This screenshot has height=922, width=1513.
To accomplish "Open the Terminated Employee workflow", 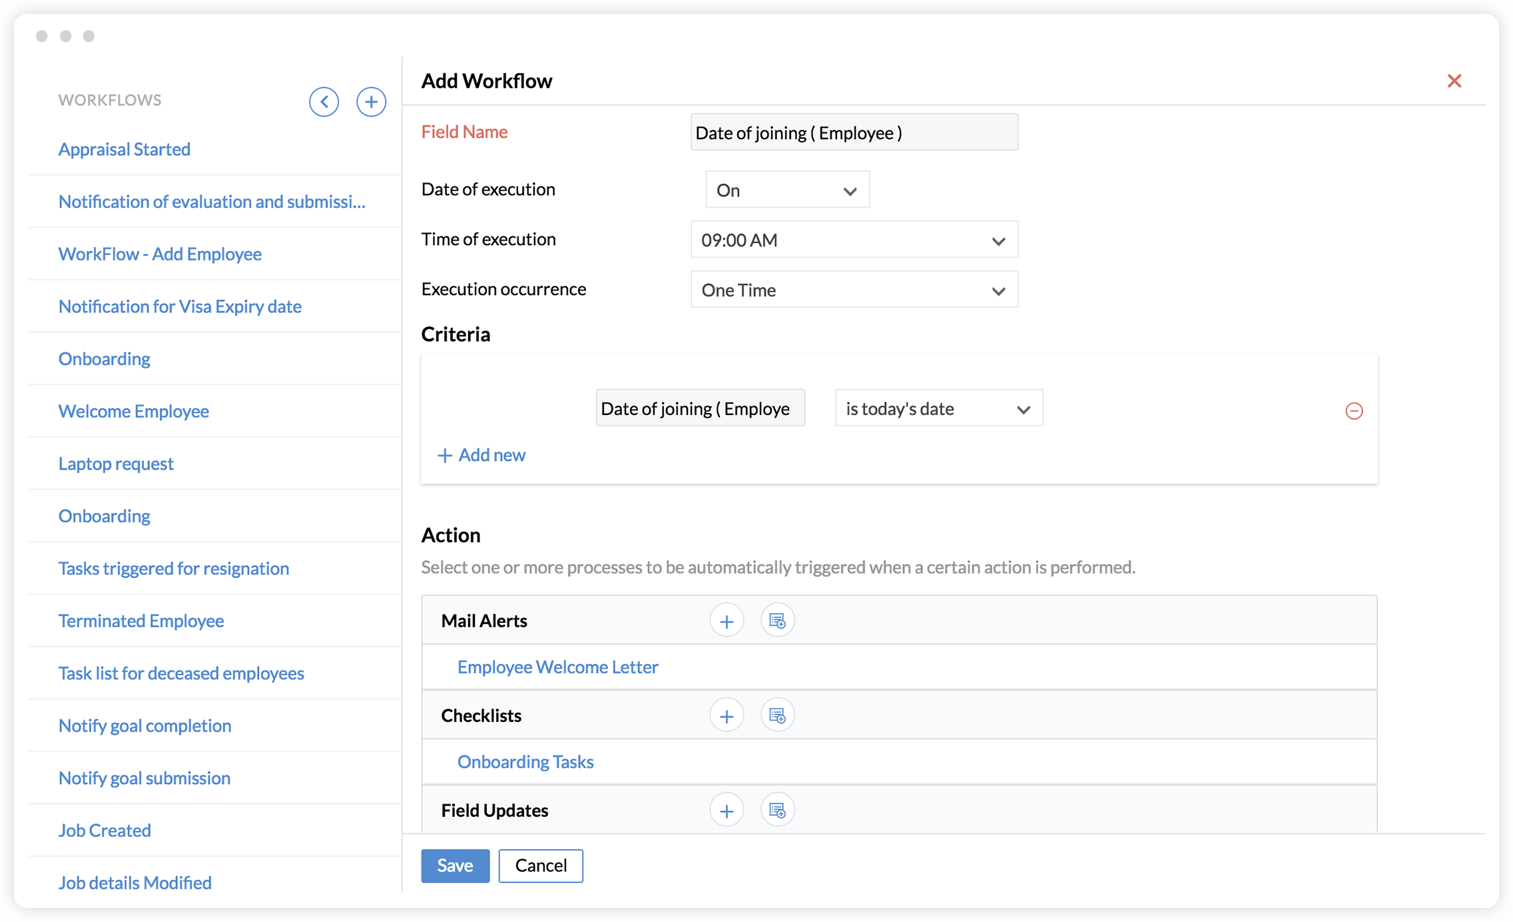I will 141,620.
